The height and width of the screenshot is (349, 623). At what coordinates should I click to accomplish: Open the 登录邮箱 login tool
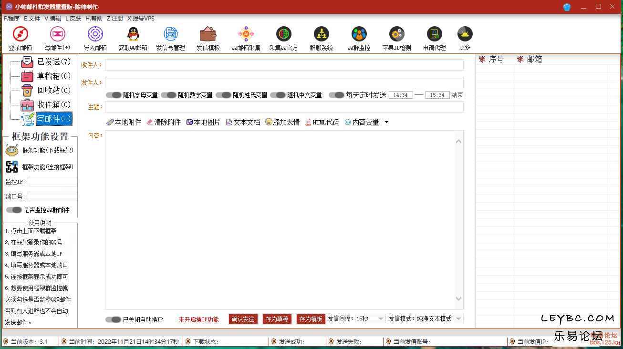(20, 38)
